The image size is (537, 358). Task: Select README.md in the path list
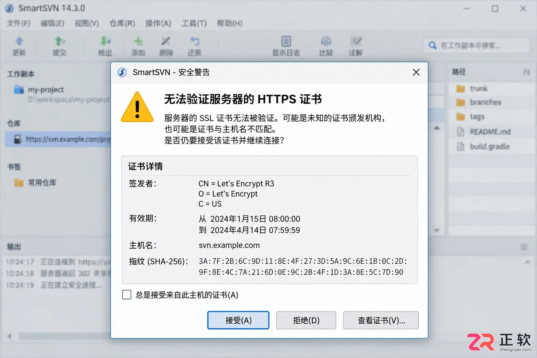click(x=492, y=132)
